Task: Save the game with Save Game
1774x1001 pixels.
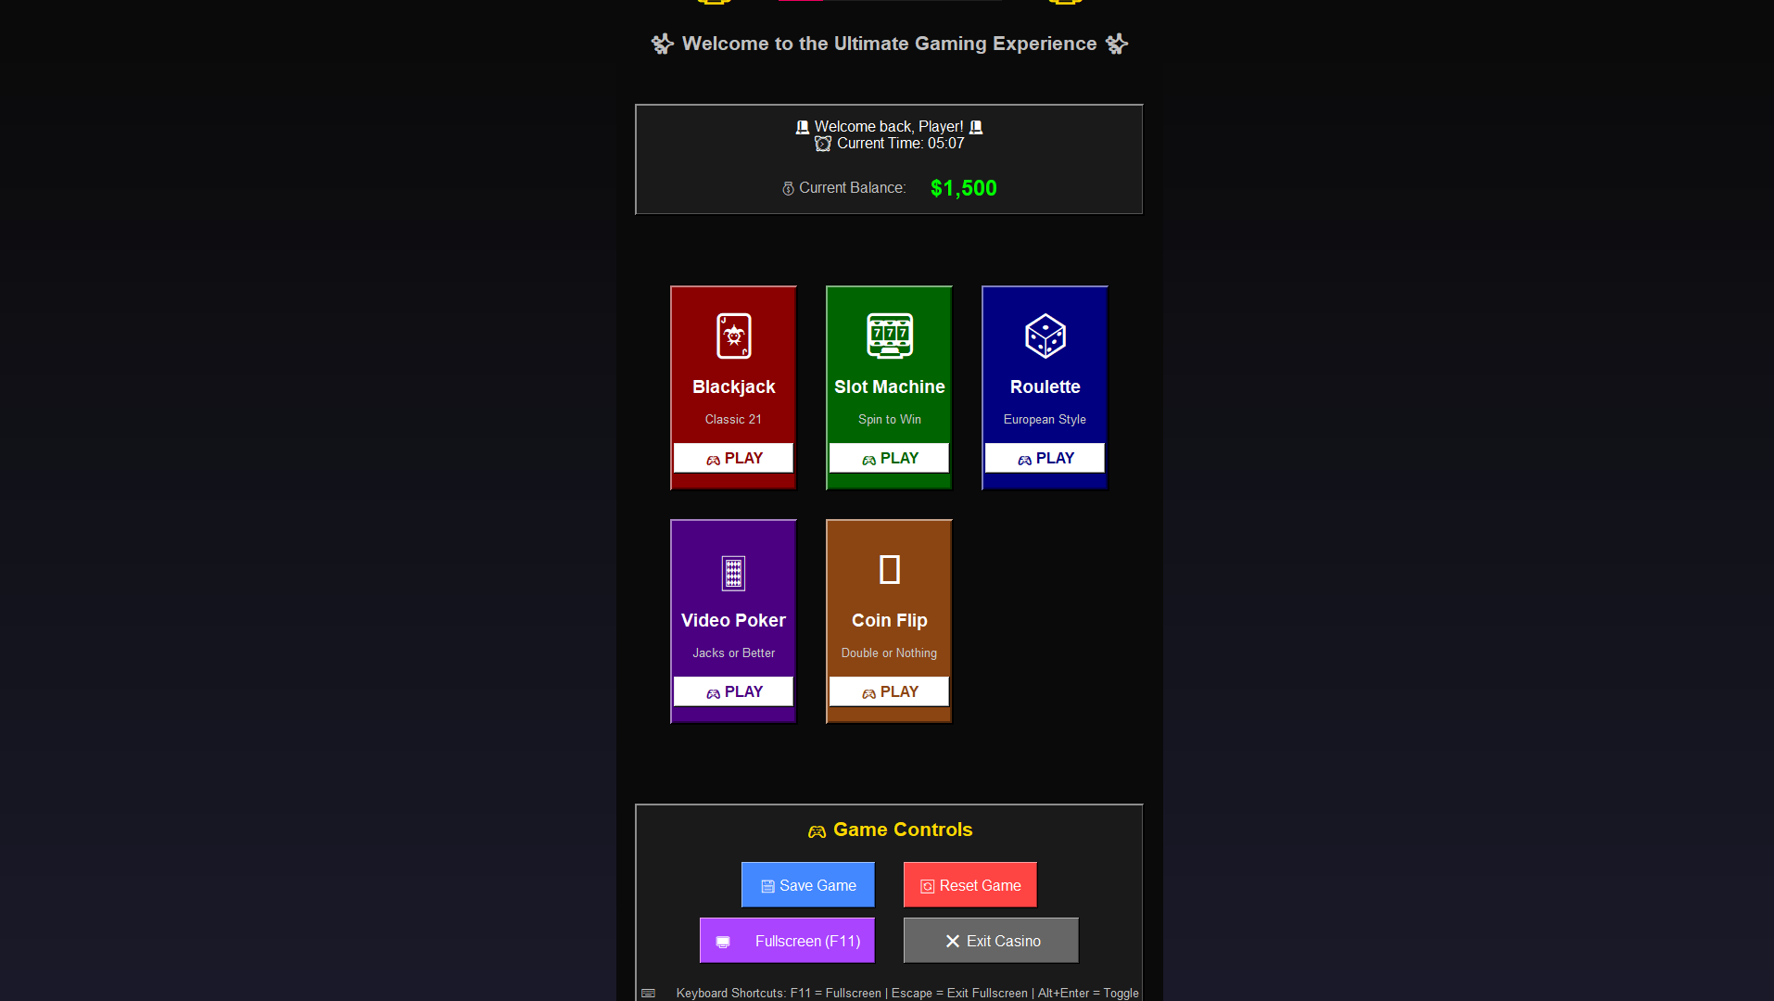Action: [806, 884]
